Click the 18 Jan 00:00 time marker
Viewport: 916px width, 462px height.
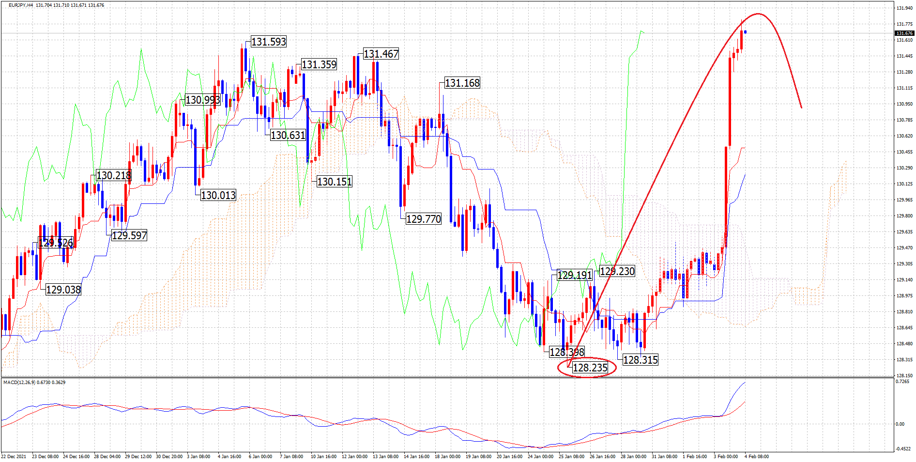pos(447,456)
